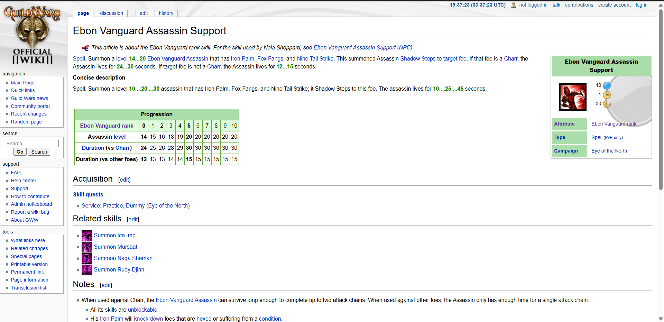The height and width of the screenshot is (322, 664).
Task: Open contributions in the top bar
Action: tap(579, 5)
